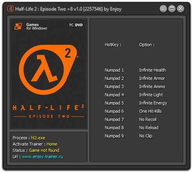Click the PC DVD badge
Screen dimensions: 193x173
pos(76,25)
